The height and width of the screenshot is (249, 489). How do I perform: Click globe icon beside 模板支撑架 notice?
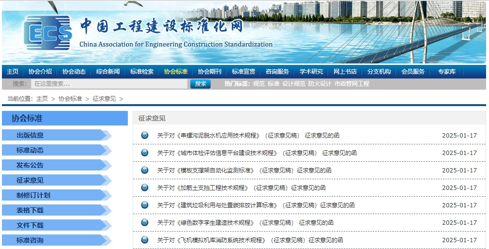point(144,170)
